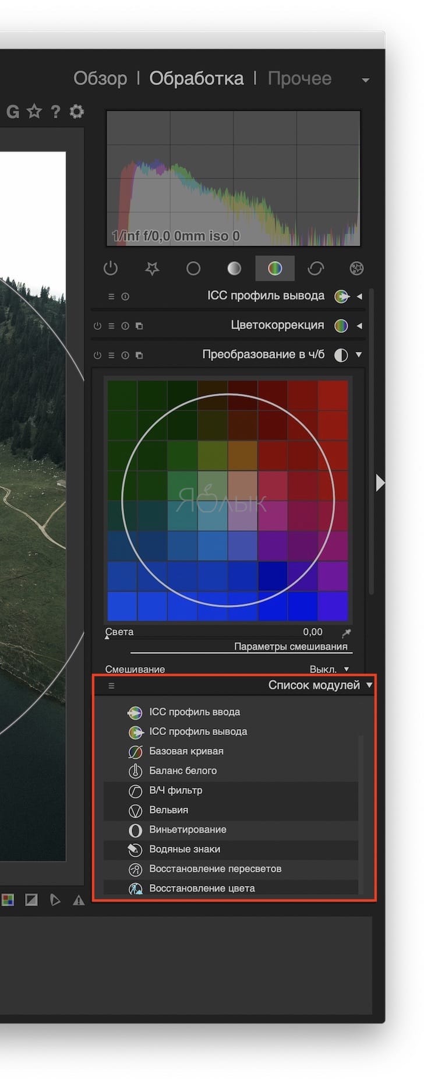431x1084 pixels.
Task: Open presets menu for ICC профиль вывода
Action: coord(111,297)
